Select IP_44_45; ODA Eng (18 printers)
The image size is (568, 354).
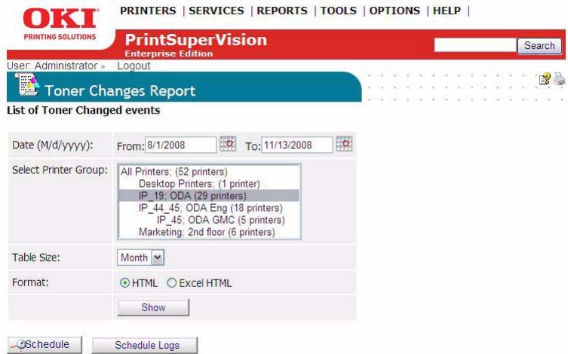209,208
